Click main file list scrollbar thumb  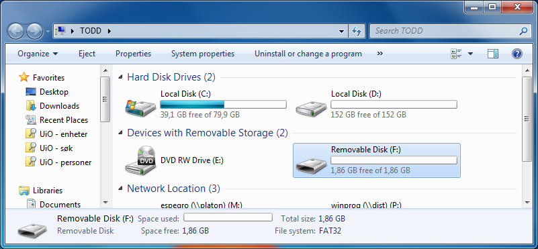point(527,119)
